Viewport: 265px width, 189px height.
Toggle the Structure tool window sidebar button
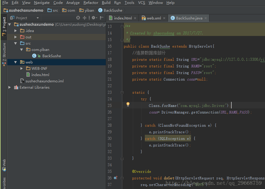(x=4, y=54)
